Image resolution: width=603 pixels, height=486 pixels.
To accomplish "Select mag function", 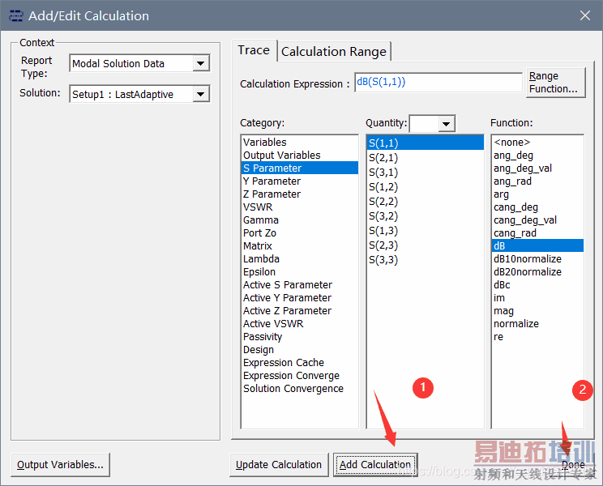I will coord(537,311).
